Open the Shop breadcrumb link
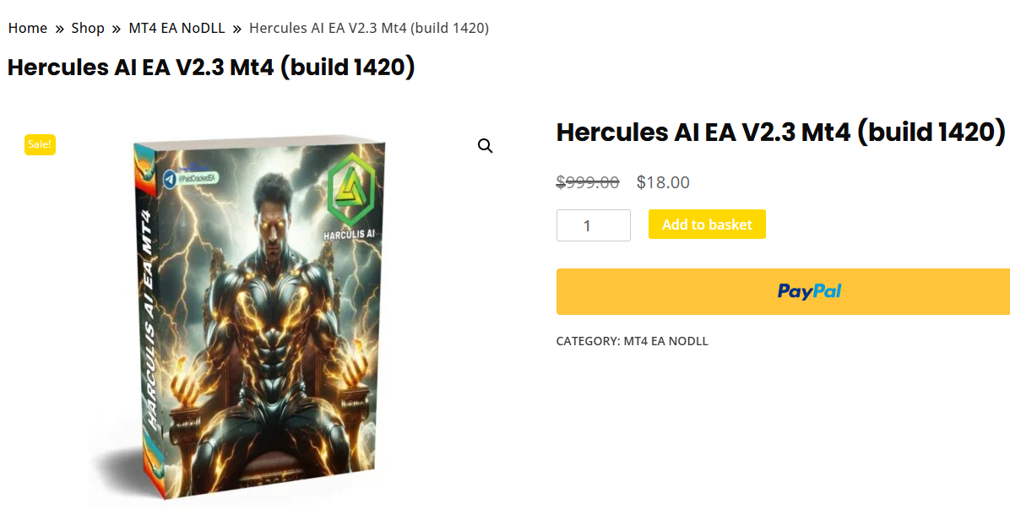The height and width of the screenshot is (509, 1010). point(88,28)
